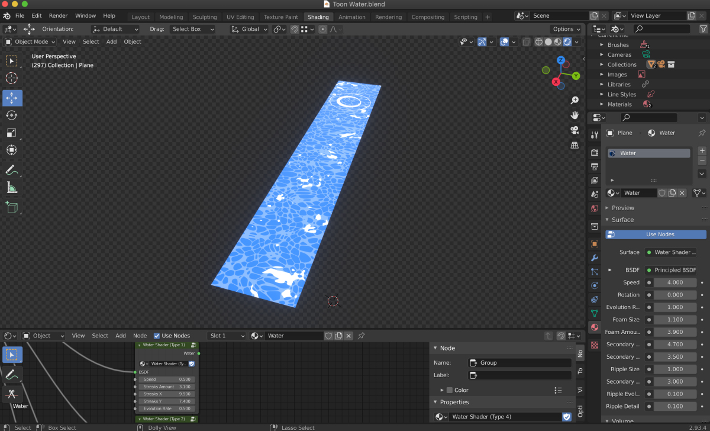Remove material slot with minus button
This screenshot has height=431, width=710.
tap(702, 160)
